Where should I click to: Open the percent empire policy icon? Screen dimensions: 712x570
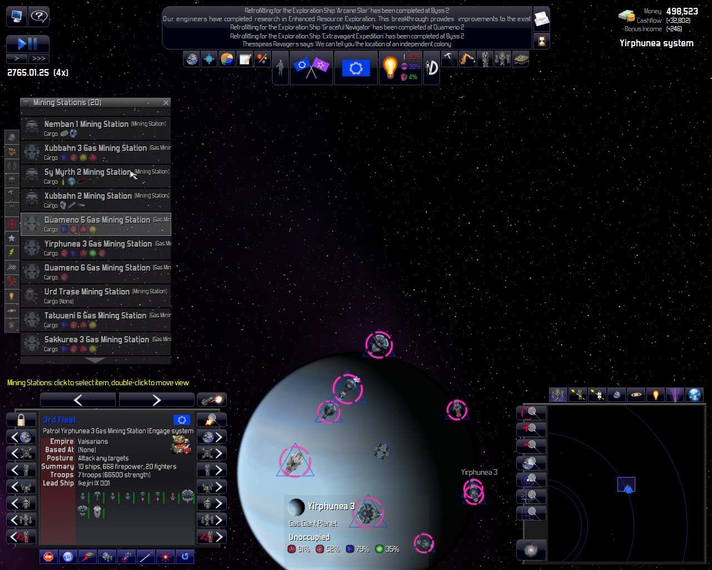[x=262, y=59]
